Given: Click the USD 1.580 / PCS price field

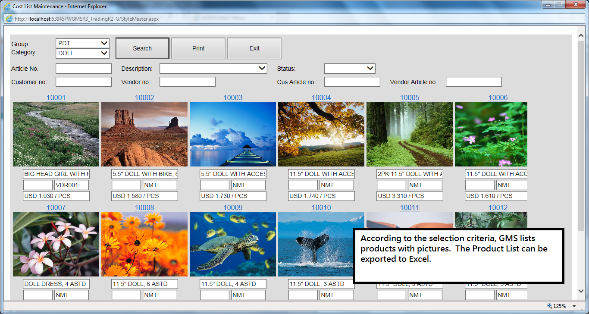Looking at the screenshot, I should 145,196.
